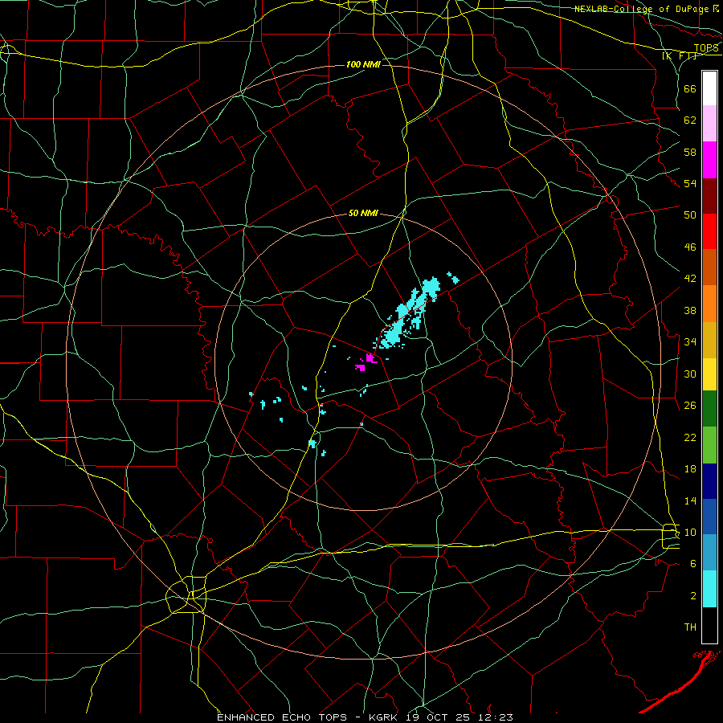
Task: Click the dark red 50 kft legend swatch
Action: 709,195
